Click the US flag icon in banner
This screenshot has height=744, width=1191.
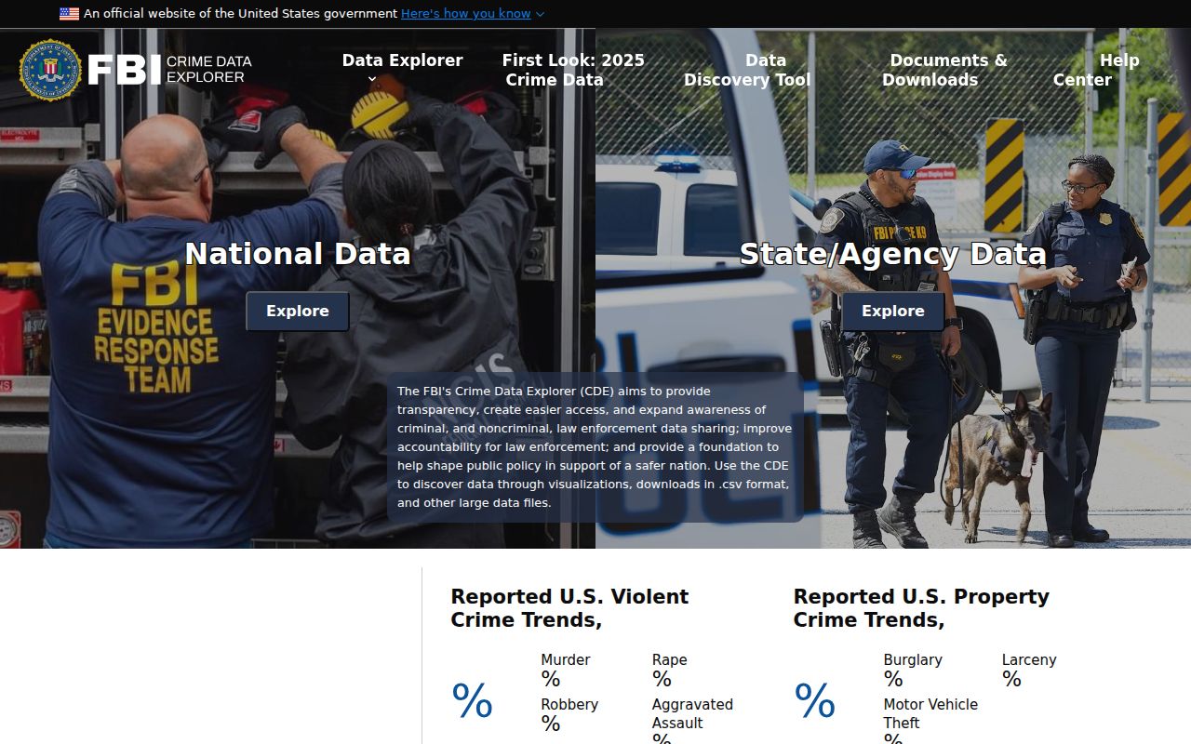click(x=69, y=14)
